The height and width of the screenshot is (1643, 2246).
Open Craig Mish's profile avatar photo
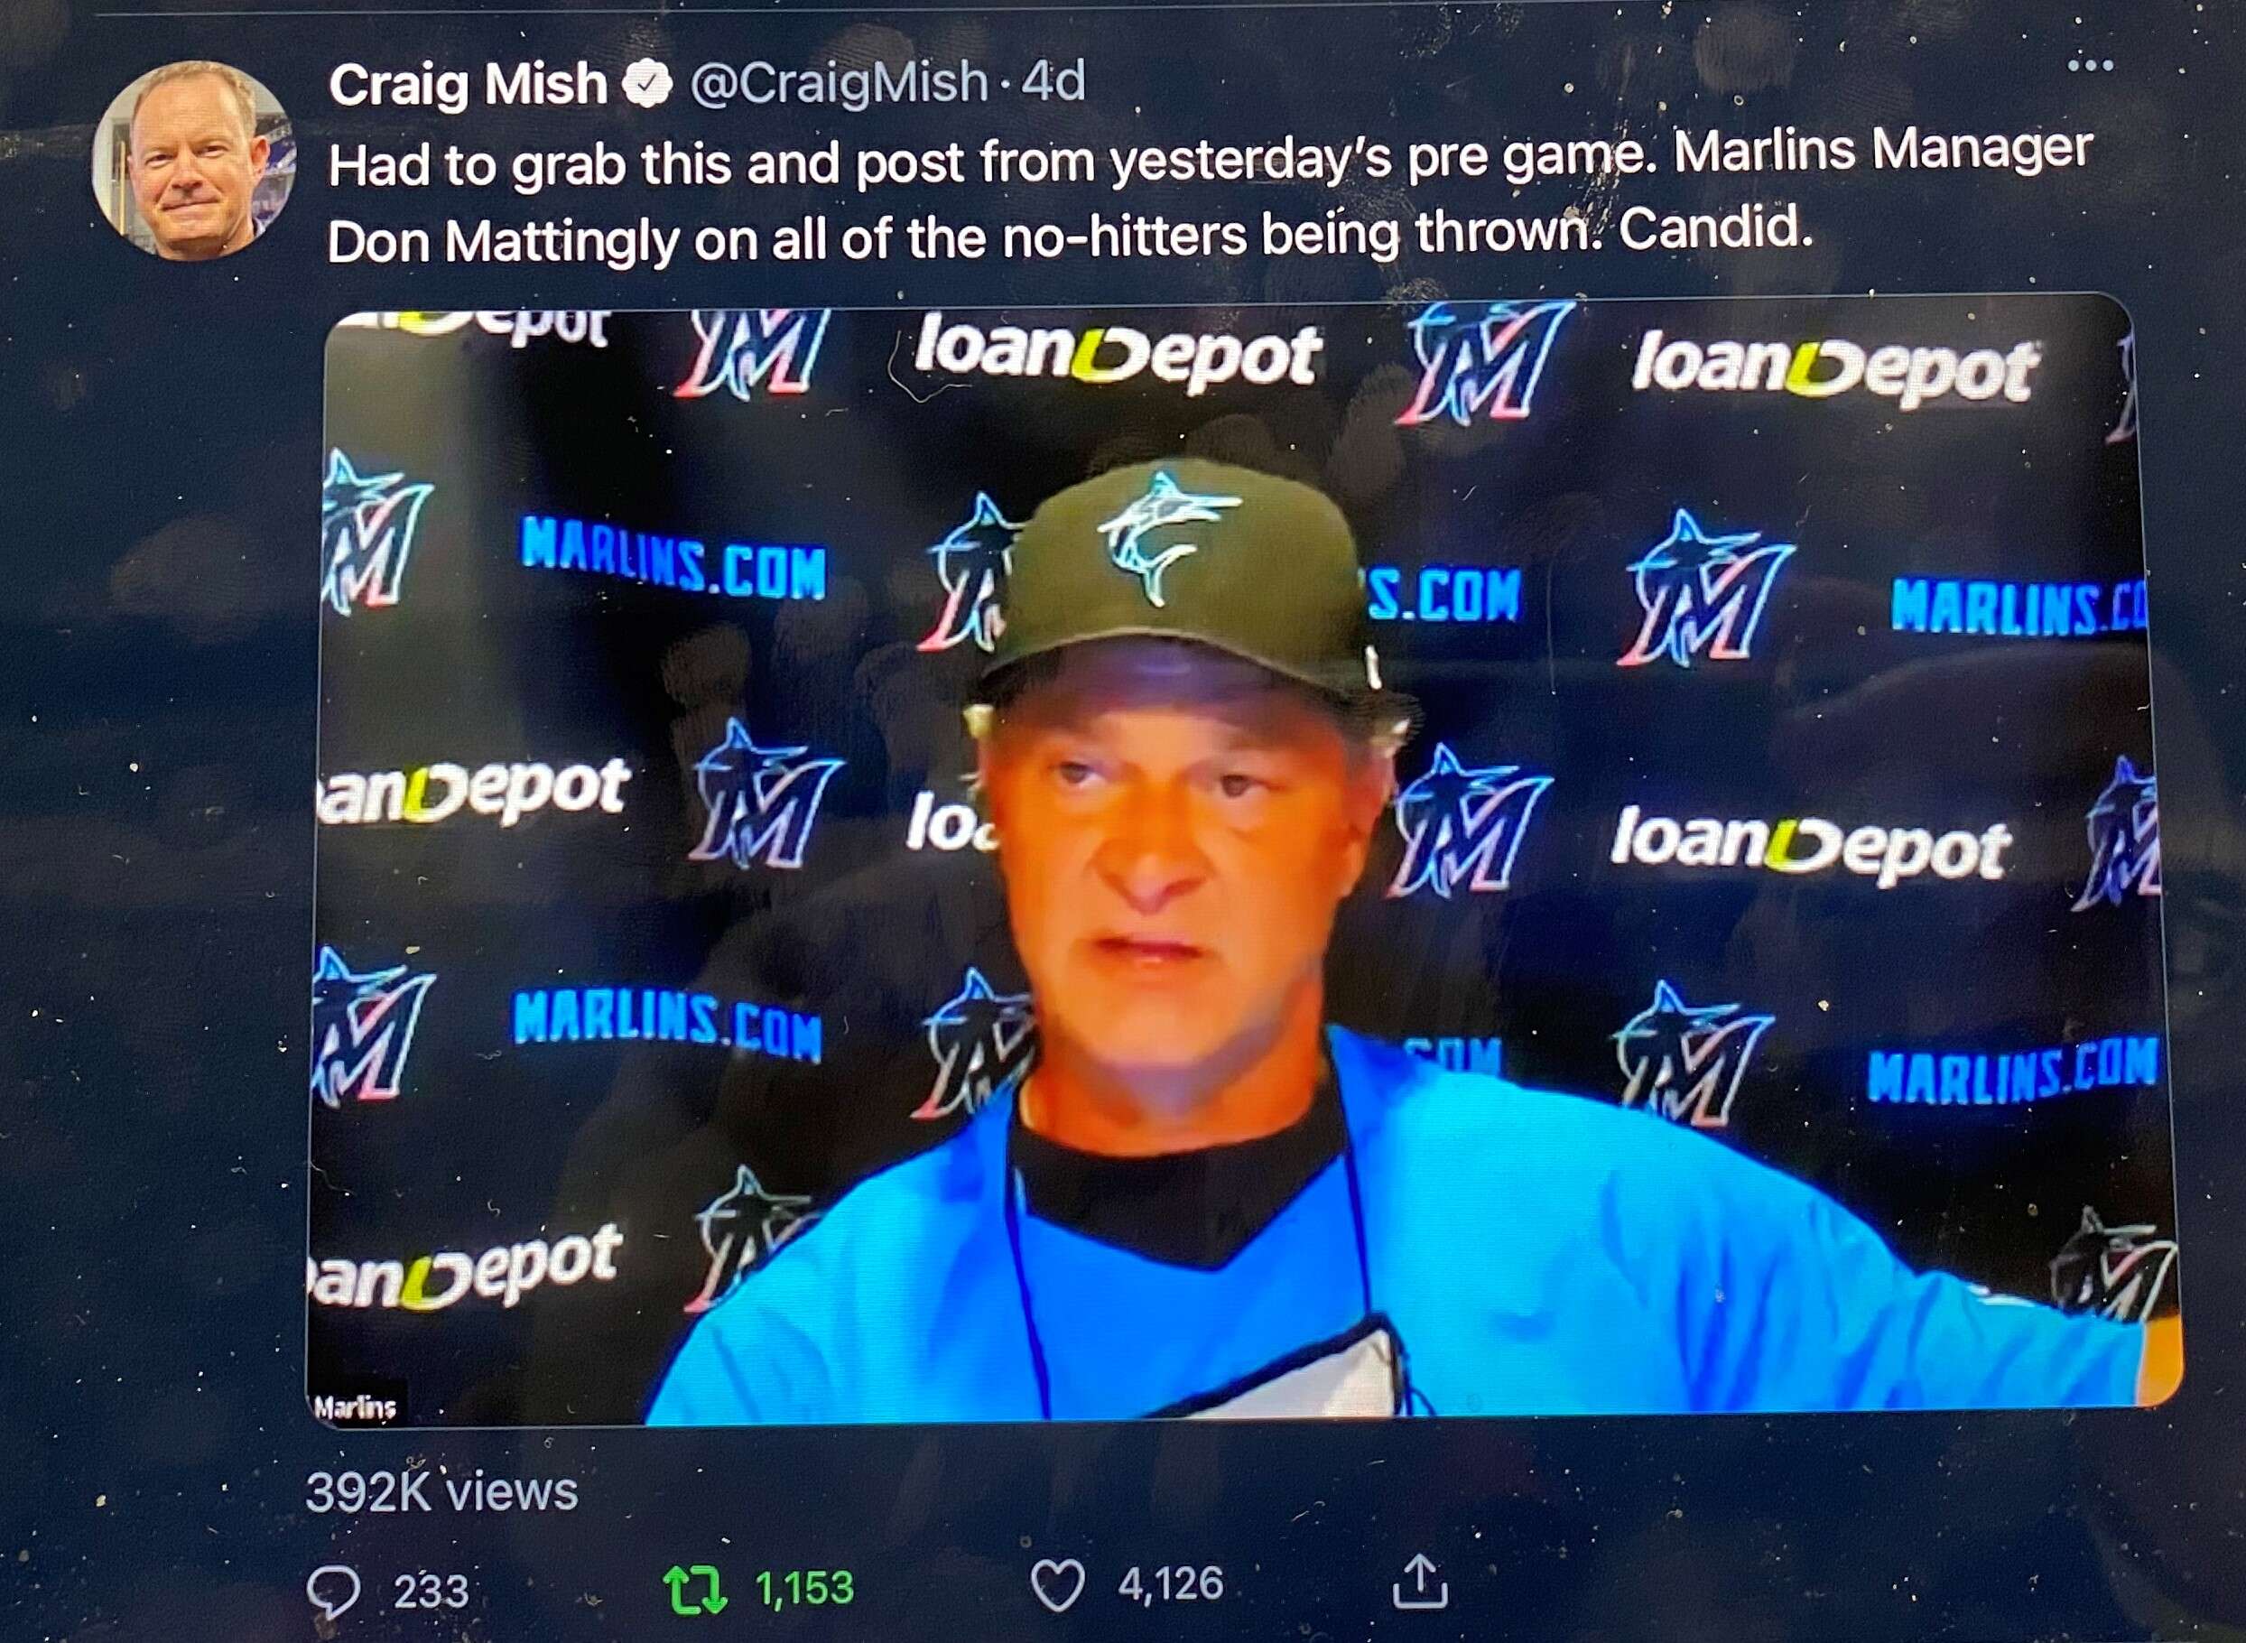194,161
